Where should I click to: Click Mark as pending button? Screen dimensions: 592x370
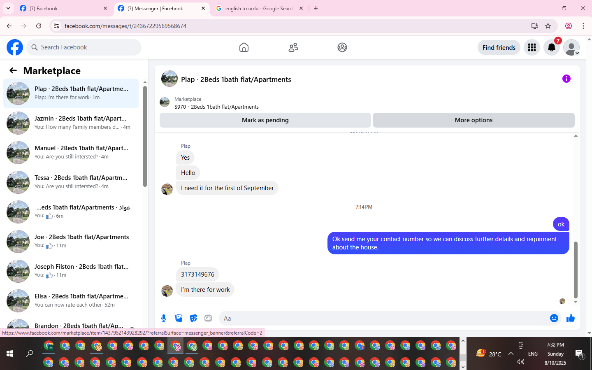[x=265, y=120]
